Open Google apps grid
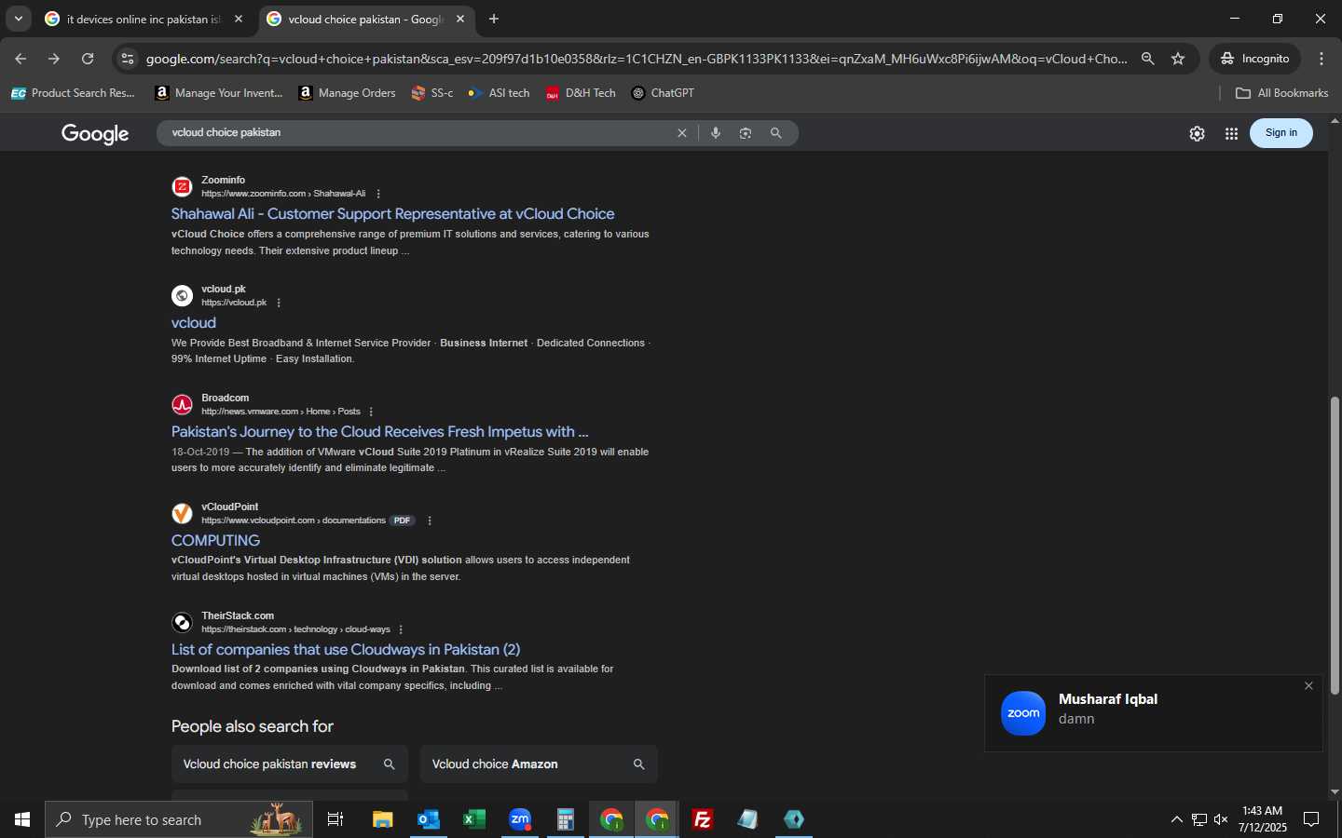 click(1231, 133)
